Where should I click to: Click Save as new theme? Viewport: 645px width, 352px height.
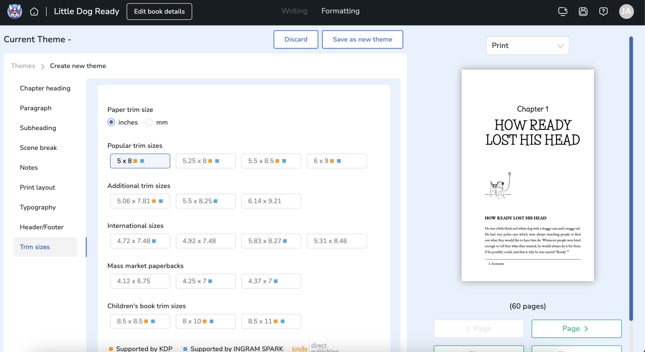pyautogui.click(x=362, y=39)
